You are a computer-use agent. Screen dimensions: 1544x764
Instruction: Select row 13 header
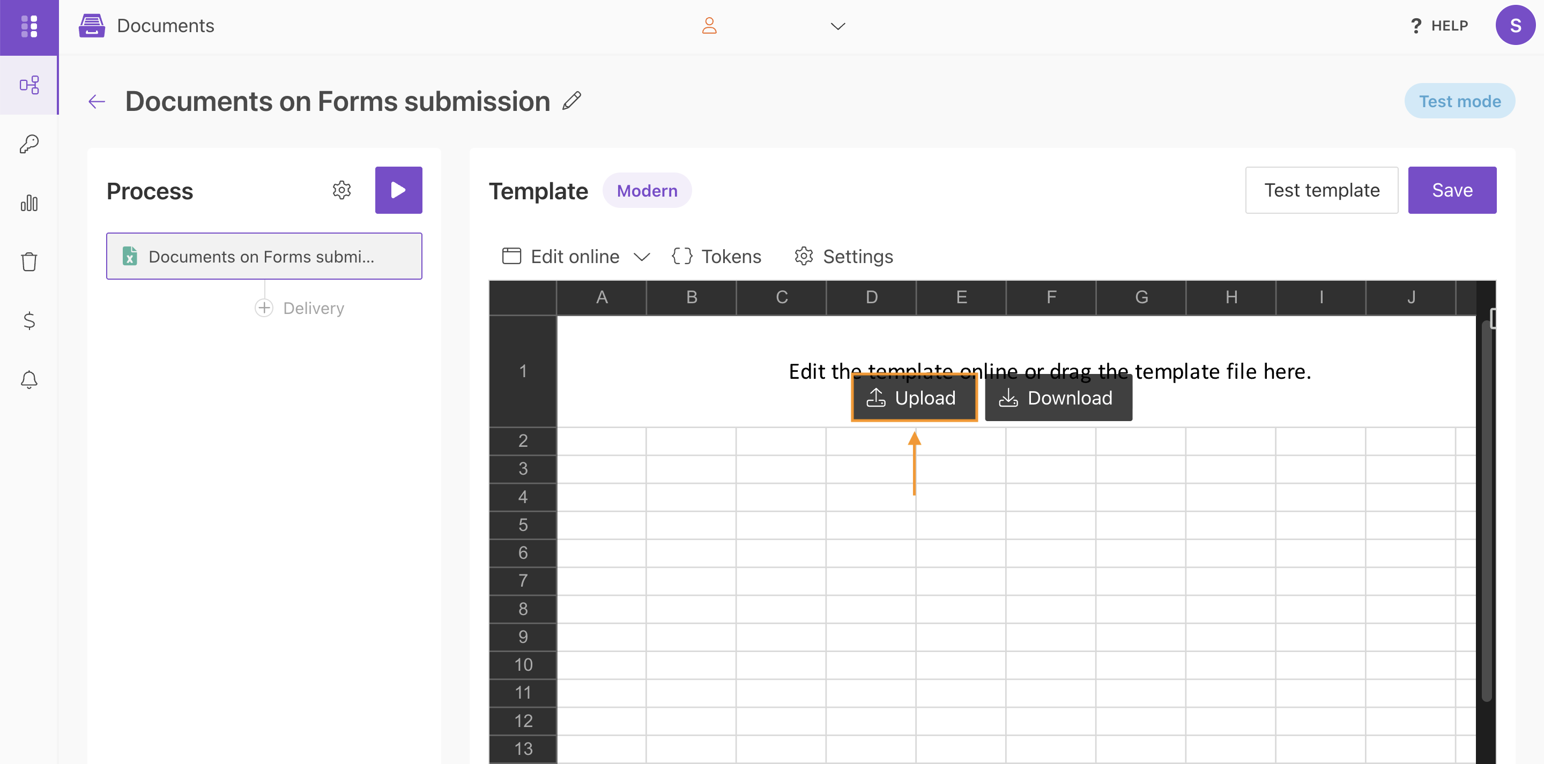coord(523,748)
